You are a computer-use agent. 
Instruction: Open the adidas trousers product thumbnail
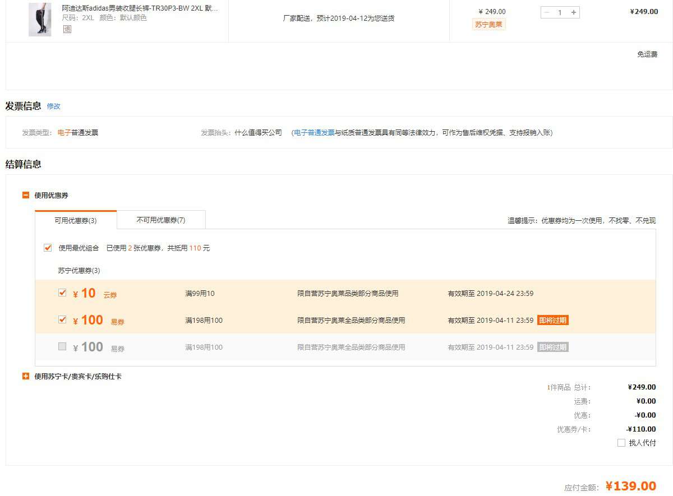coord(40,20)
